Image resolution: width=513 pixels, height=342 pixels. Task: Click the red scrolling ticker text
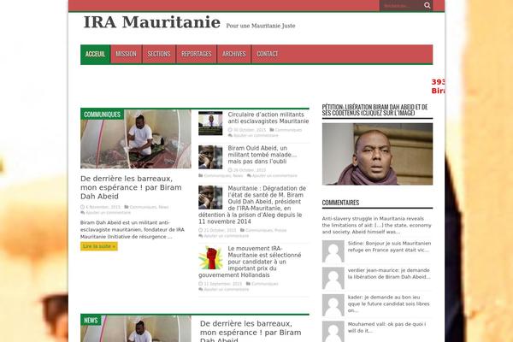pyautogui.click(x=438, y=86)
